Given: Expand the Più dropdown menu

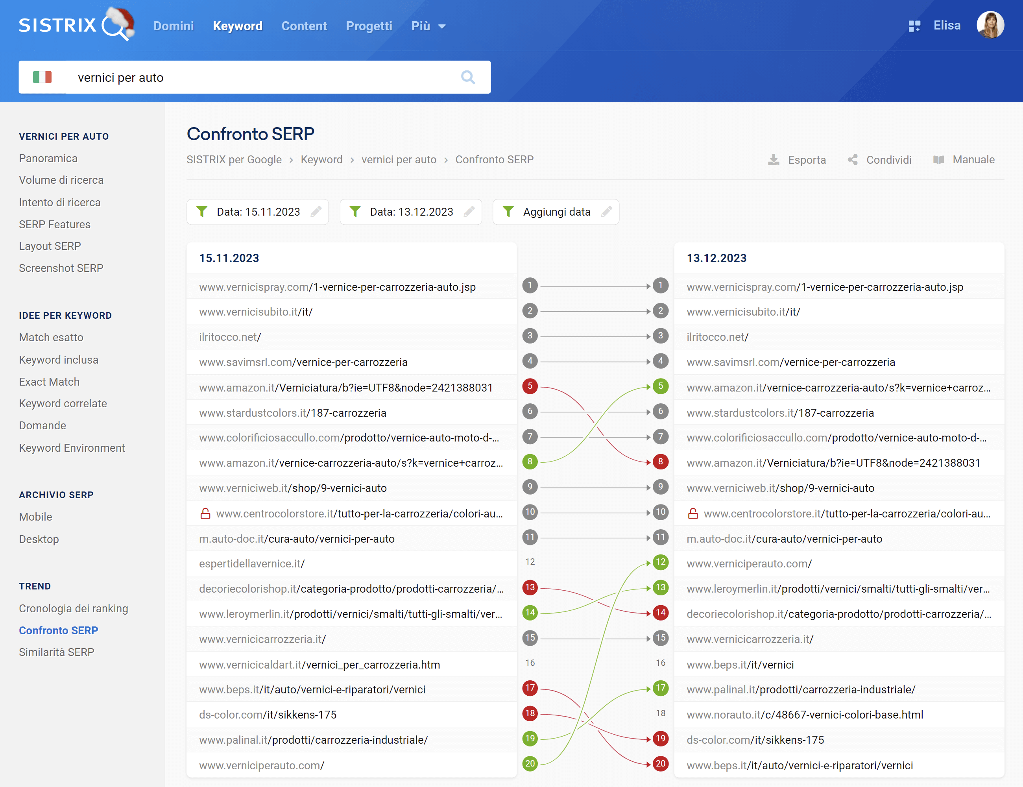Looking at the screenshot, I should [428, 26].
